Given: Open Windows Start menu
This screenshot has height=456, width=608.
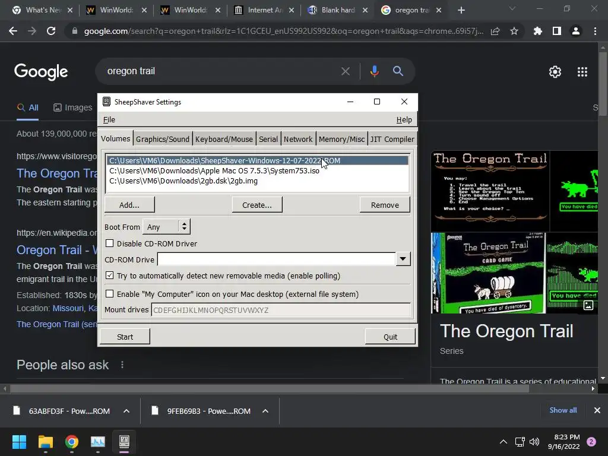Looking at the screenshot, I should (x=19, y=442).
